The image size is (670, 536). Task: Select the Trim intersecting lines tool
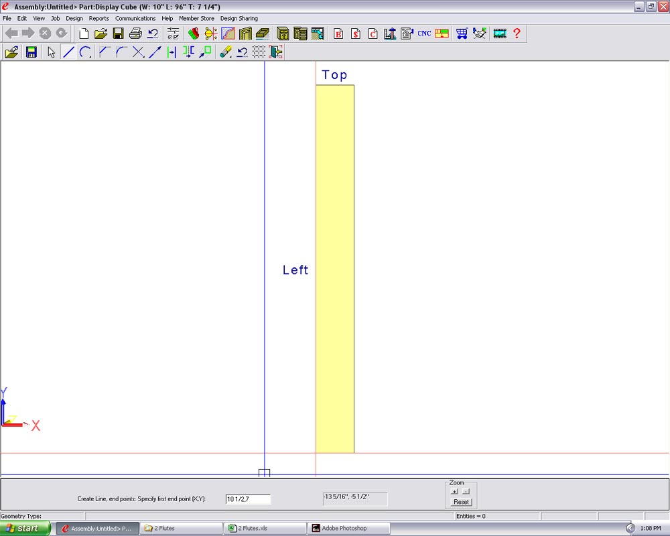138,52
